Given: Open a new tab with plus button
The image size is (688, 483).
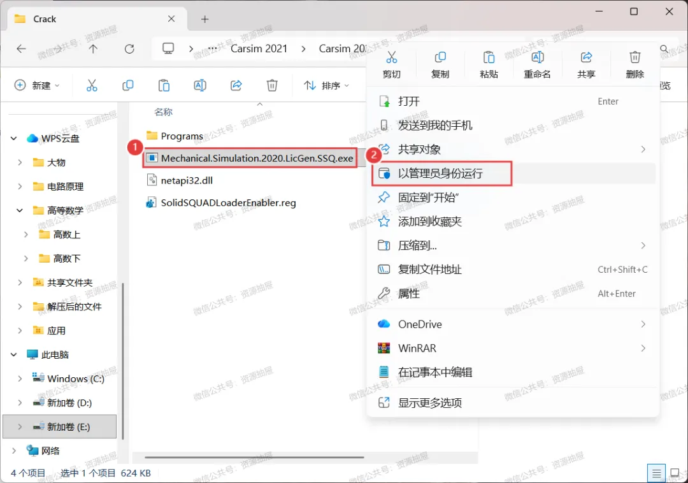Looking at the screenshot, I should point(205,19).
